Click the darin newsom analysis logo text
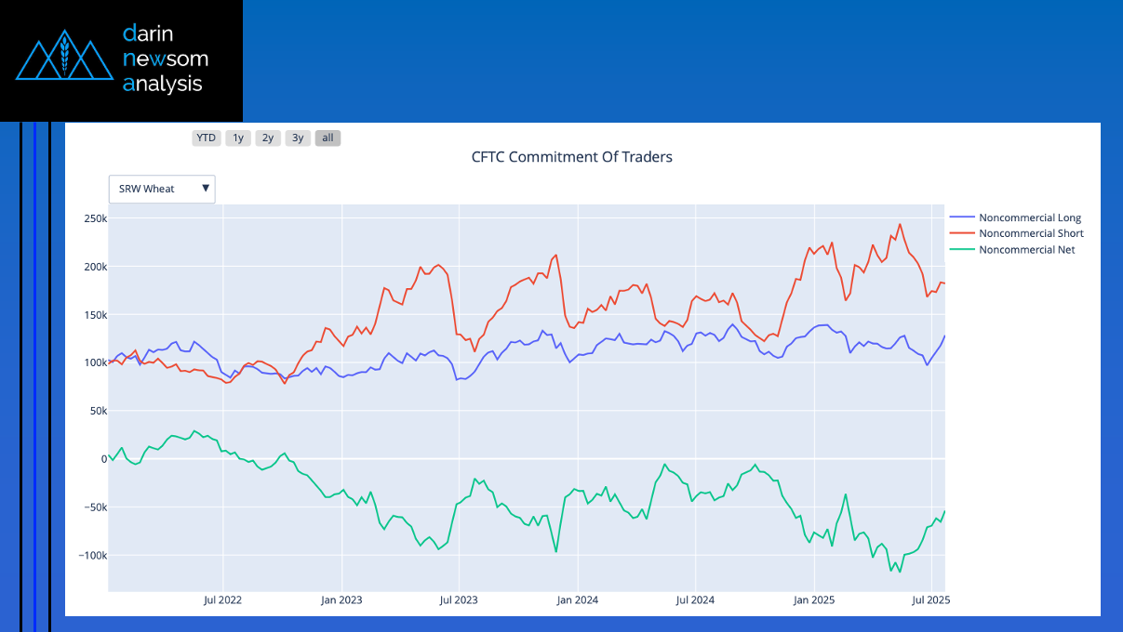The image size is (1123, 632). point(165,59)
